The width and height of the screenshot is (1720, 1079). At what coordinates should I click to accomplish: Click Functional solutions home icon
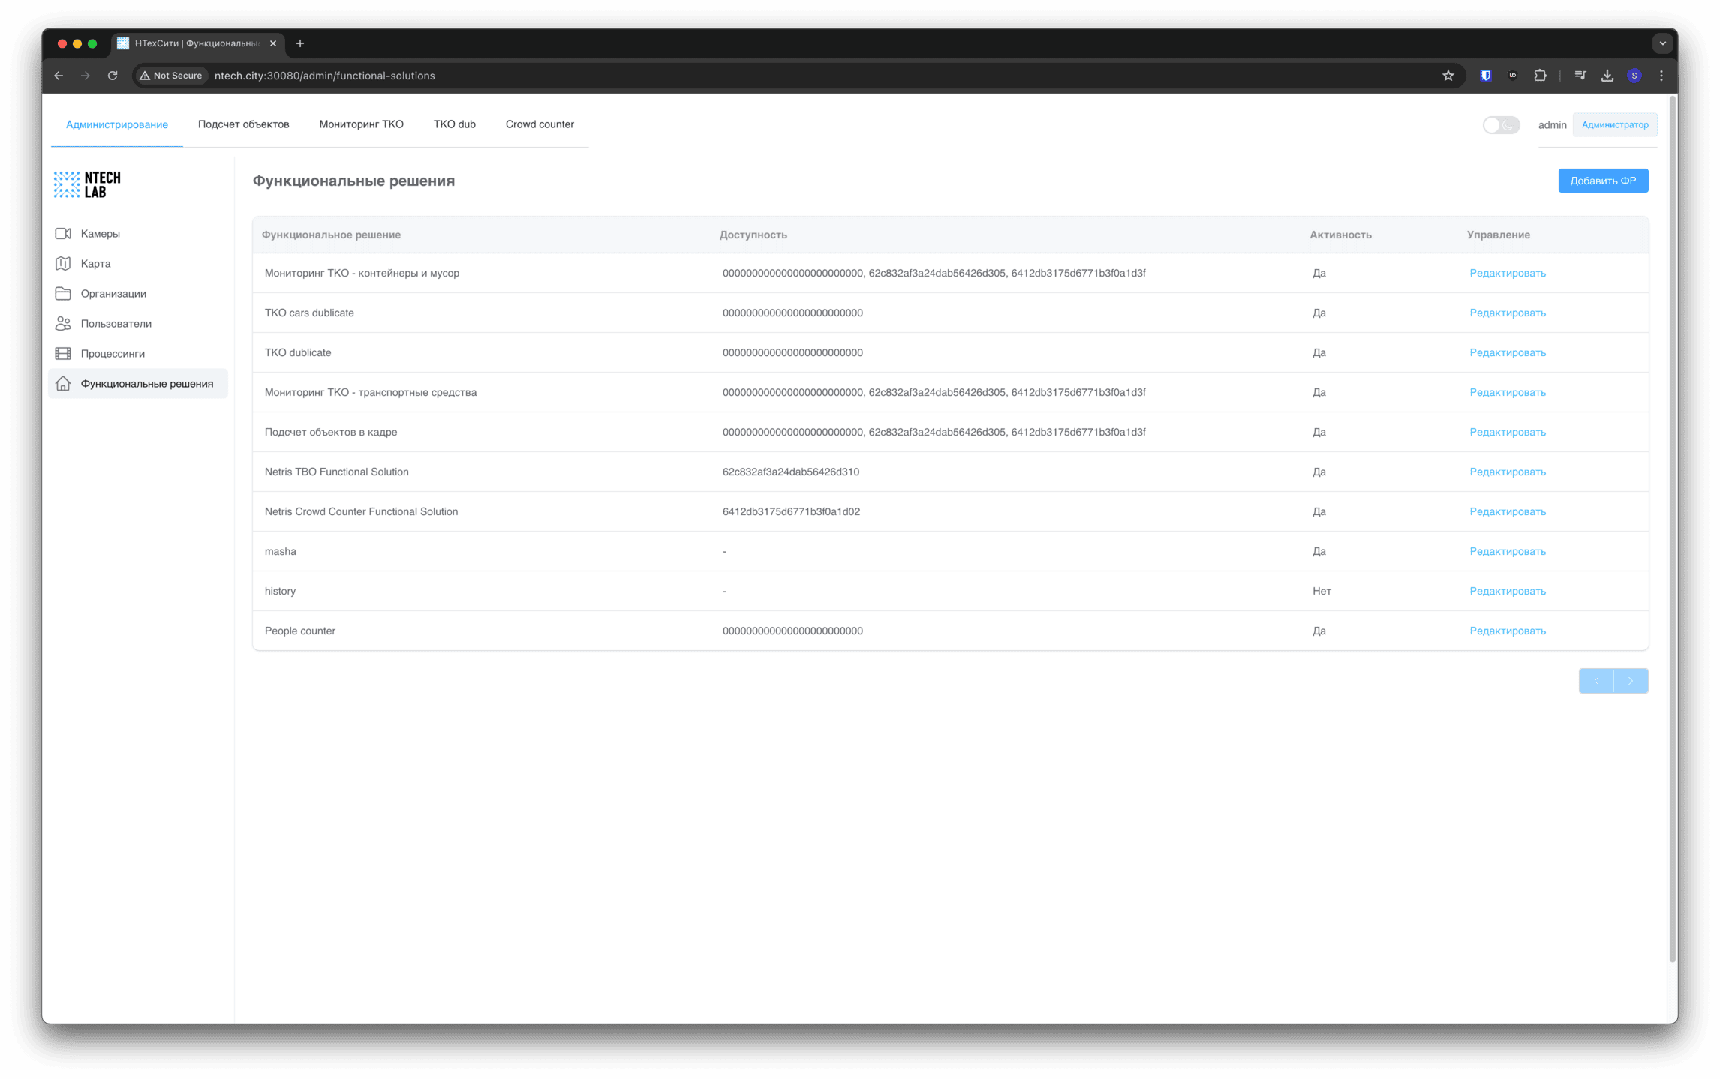(63, 384)
